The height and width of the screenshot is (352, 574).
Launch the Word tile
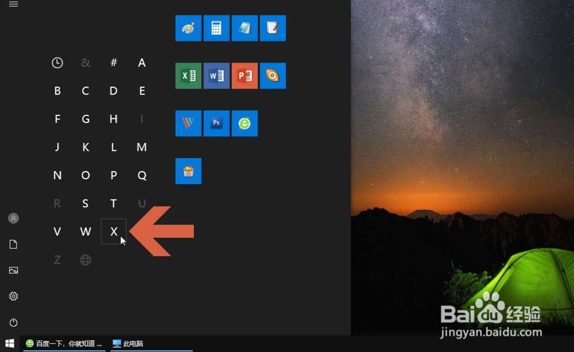[216, 76]
